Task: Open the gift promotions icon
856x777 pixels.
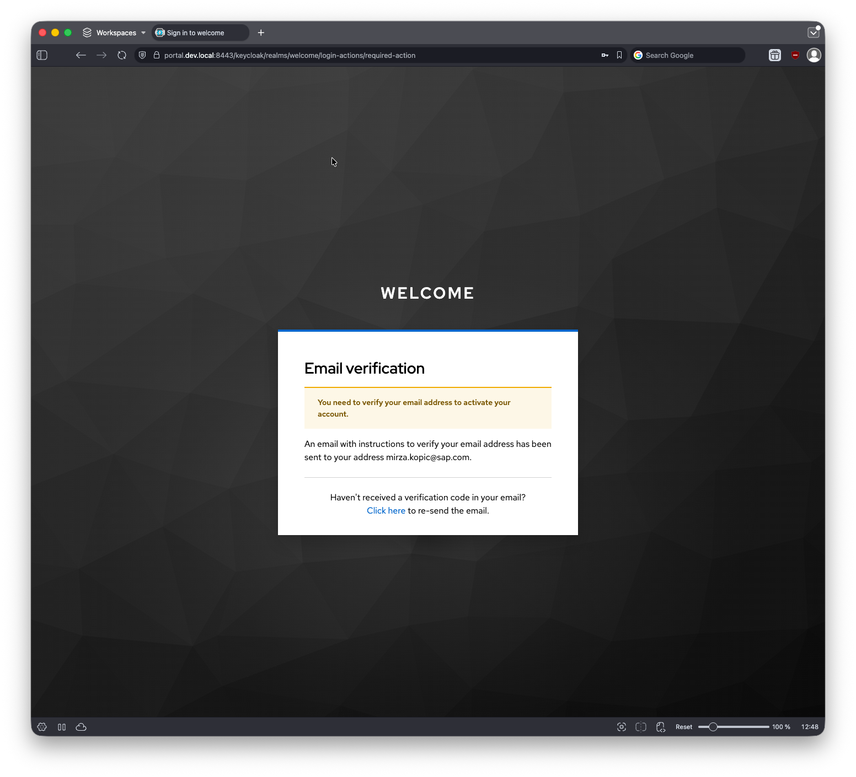Action: point(774,55)
